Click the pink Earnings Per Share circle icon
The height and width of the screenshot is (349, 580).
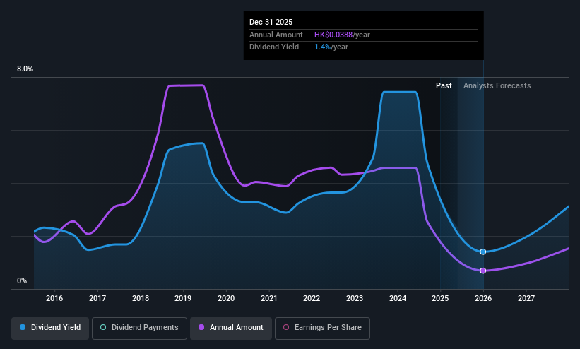[286, 327]
